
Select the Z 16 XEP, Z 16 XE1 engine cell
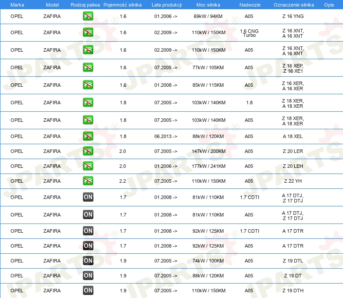(293, 68)
